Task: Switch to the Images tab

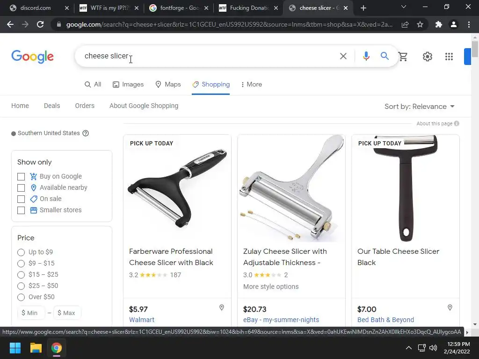Action: point(128,84)
